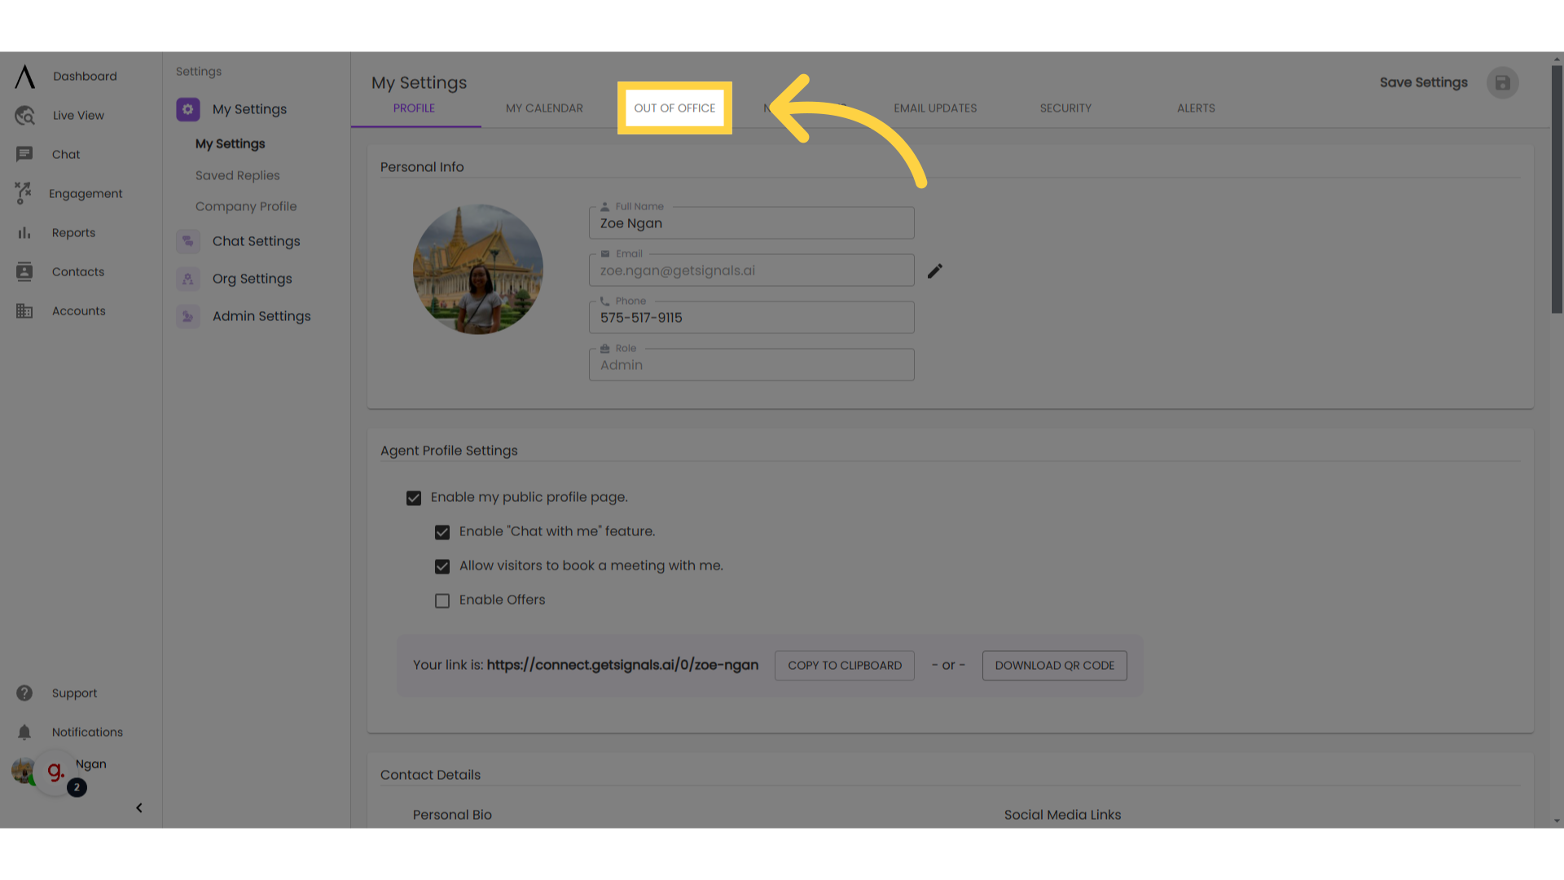This screenshot has height=880, width=1564.
Task: Switch to the Security tab
Action: pyautogui.click(x=1065, y=108)
